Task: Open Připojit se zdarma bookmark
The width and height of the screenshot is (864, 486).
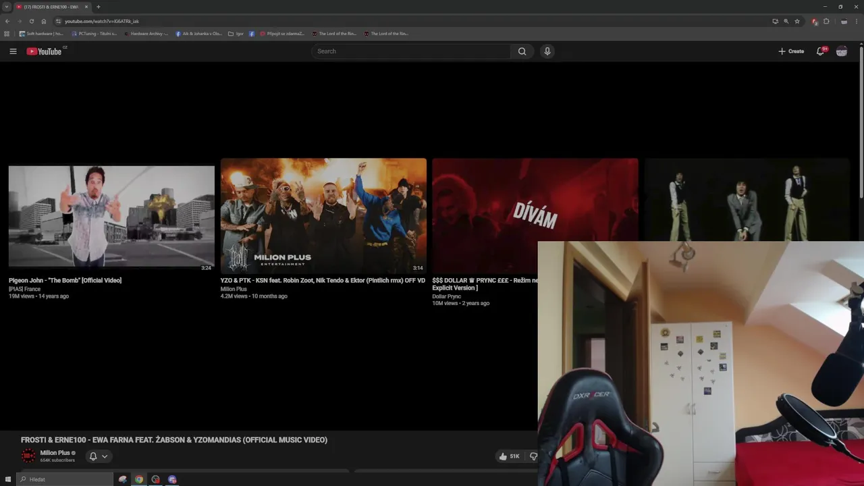Action: [283, 34]
